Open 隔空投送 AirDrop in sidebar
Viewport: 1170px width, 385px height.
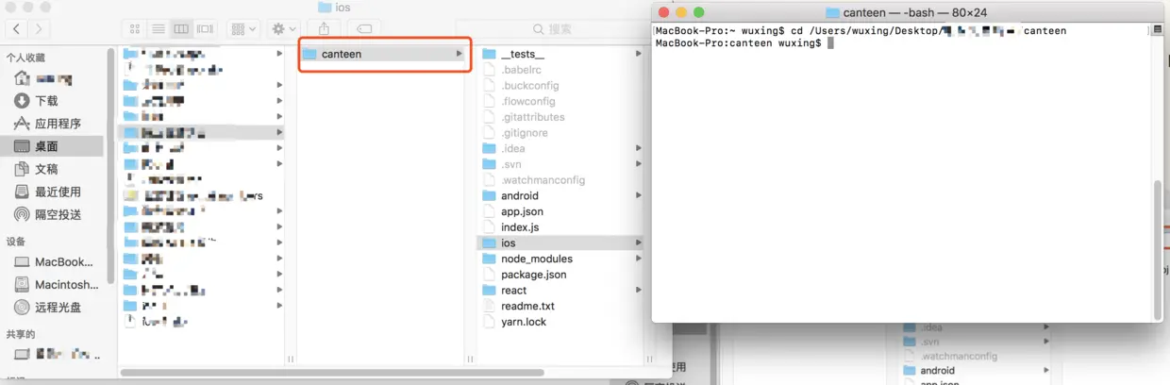click(58, 214)
